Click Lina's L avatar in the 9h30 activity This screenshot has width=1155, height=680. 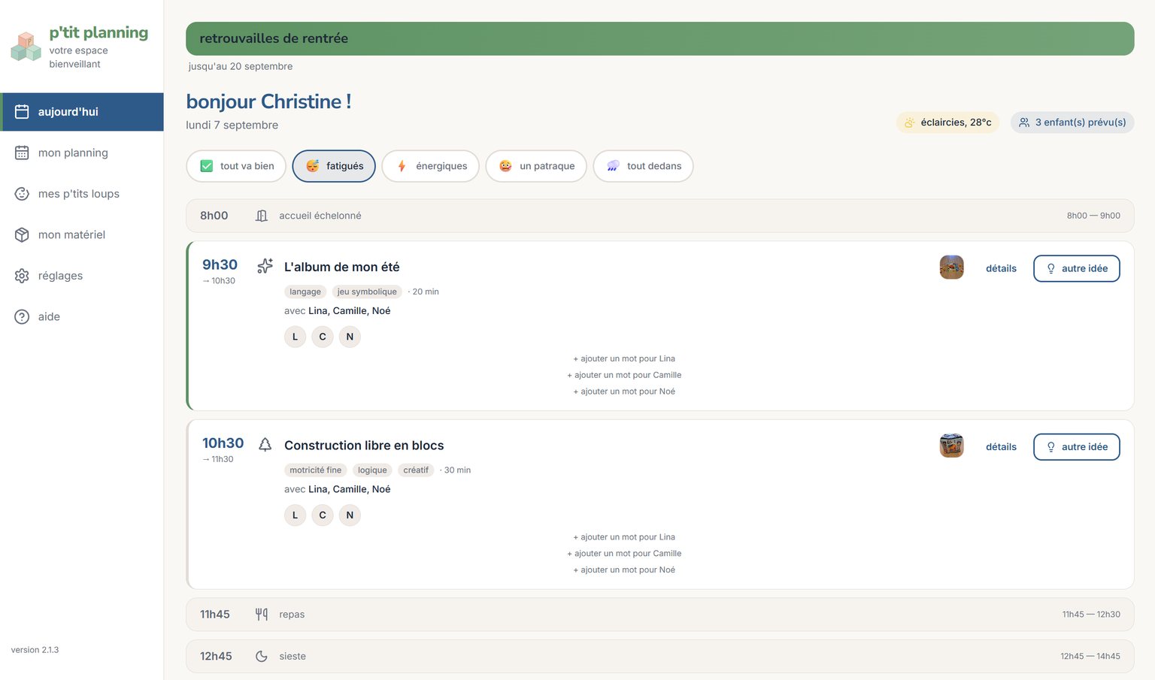coord(295,337)
